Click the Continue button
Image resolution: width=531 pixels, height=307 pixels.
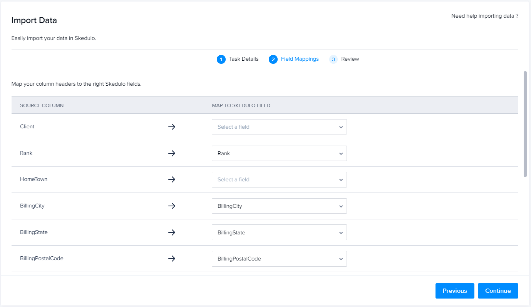pos(498,291)
